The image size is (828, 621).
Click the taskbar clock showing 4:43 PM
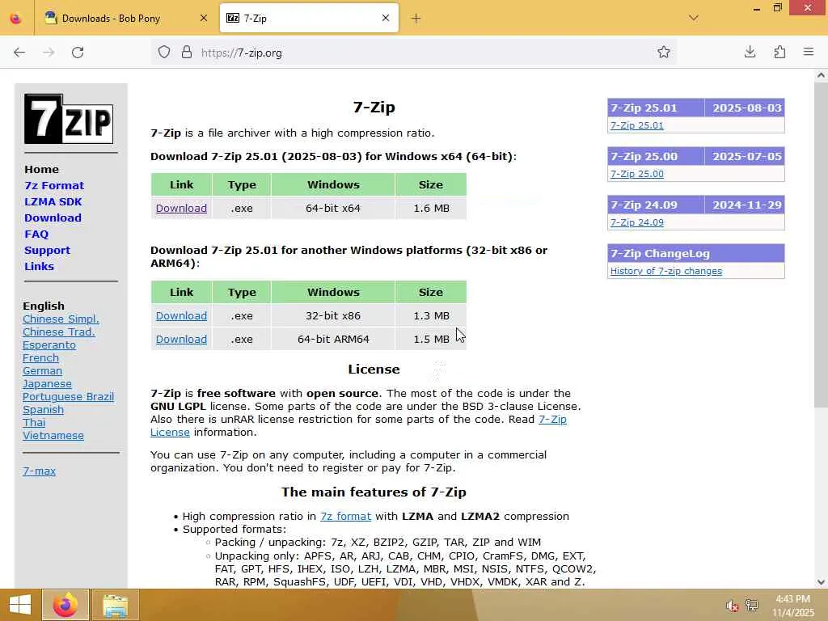[x=792, y=606]
